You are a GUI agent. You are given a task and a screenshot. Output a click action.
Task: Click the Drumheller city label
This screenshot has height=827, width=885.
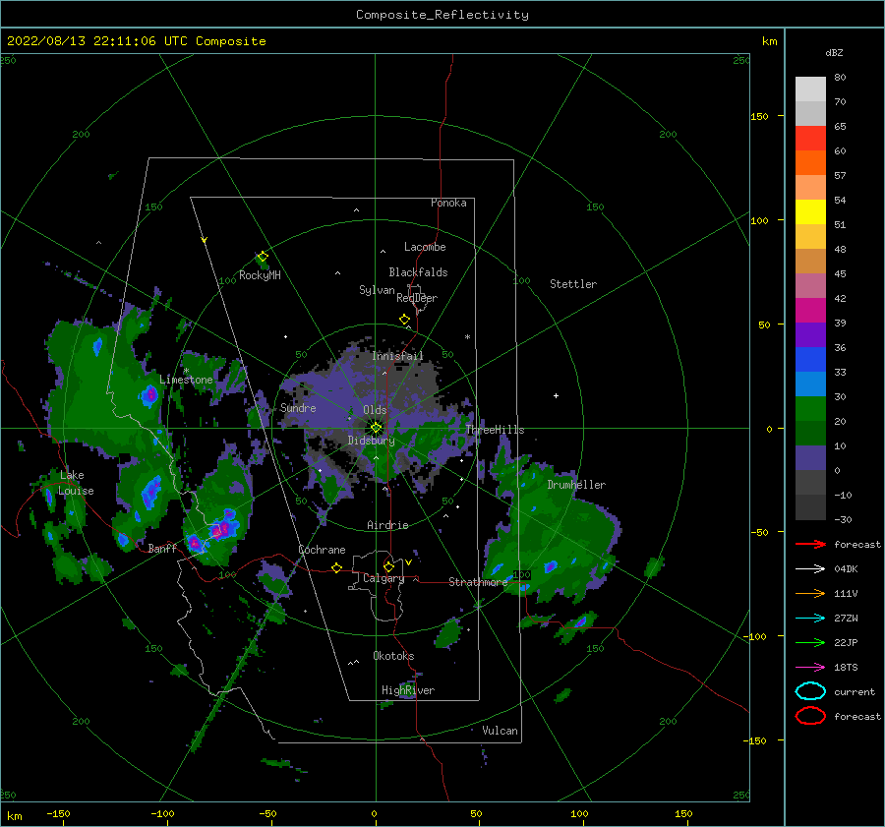point(576,485)
